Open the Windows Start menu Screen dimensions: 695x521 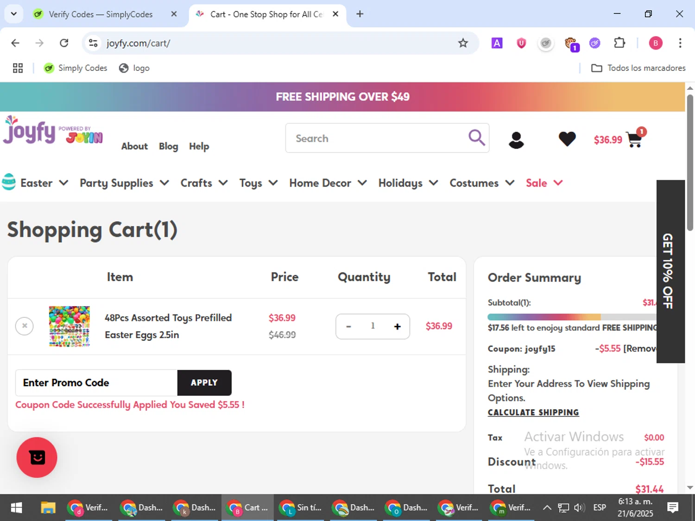(16, 508)
